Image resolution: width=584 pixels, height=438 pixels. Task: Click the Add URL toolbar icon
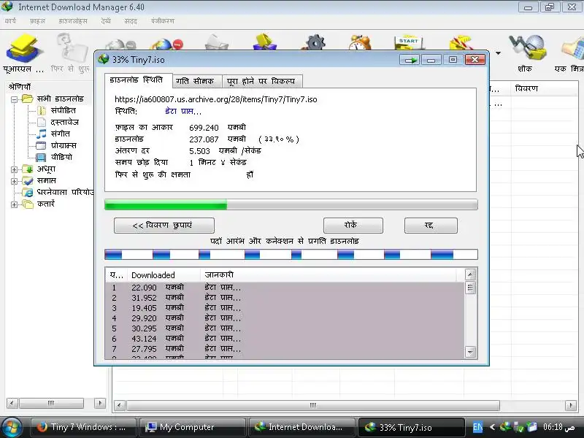click(24, 48)
